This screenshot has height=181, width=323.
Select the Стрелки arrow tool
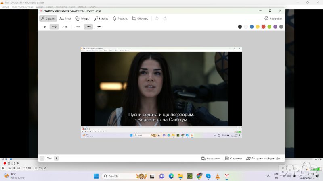[x=48, y=19]
